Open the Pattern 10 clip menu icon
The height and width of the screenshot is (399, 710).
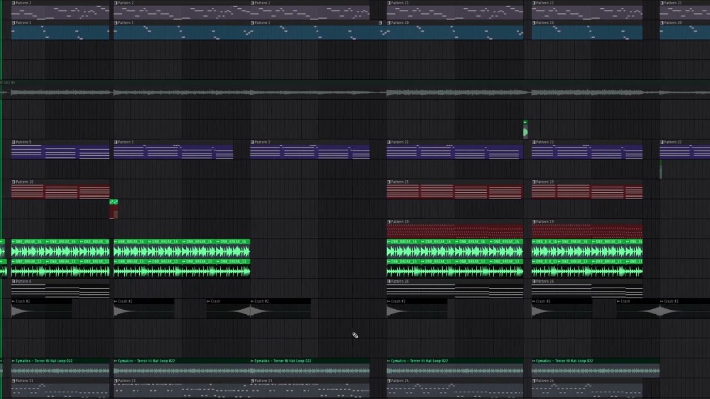point(13,182)
